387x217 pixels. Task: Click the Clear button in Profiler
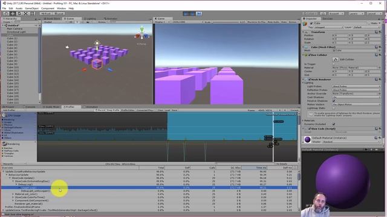point(160,110)
